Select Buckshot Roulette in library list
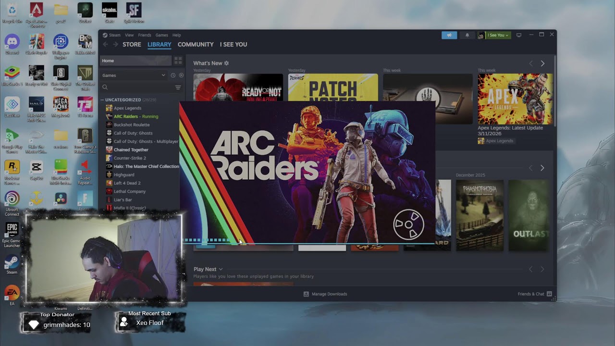Viewport: 615px width, 346px height. click(x=132, y=125)
